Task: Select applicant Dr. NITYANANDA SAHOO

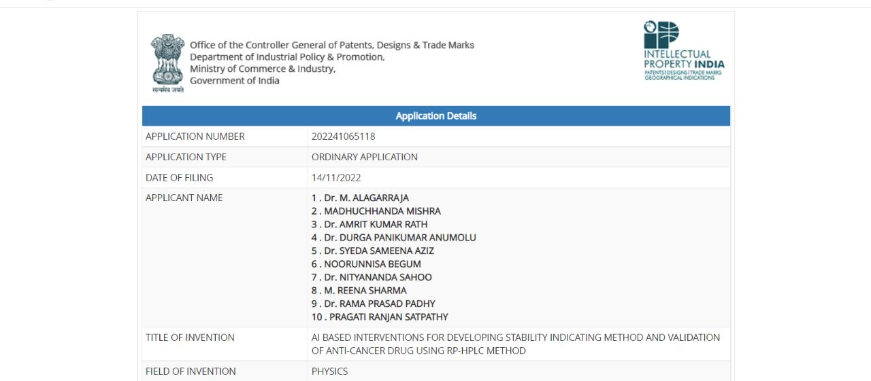Action: pyautogui.click(x=372, y=277)
